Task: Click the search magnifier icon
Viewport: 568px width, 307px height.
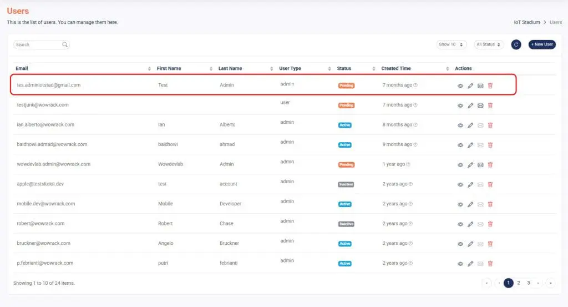Action: point(65,44)
